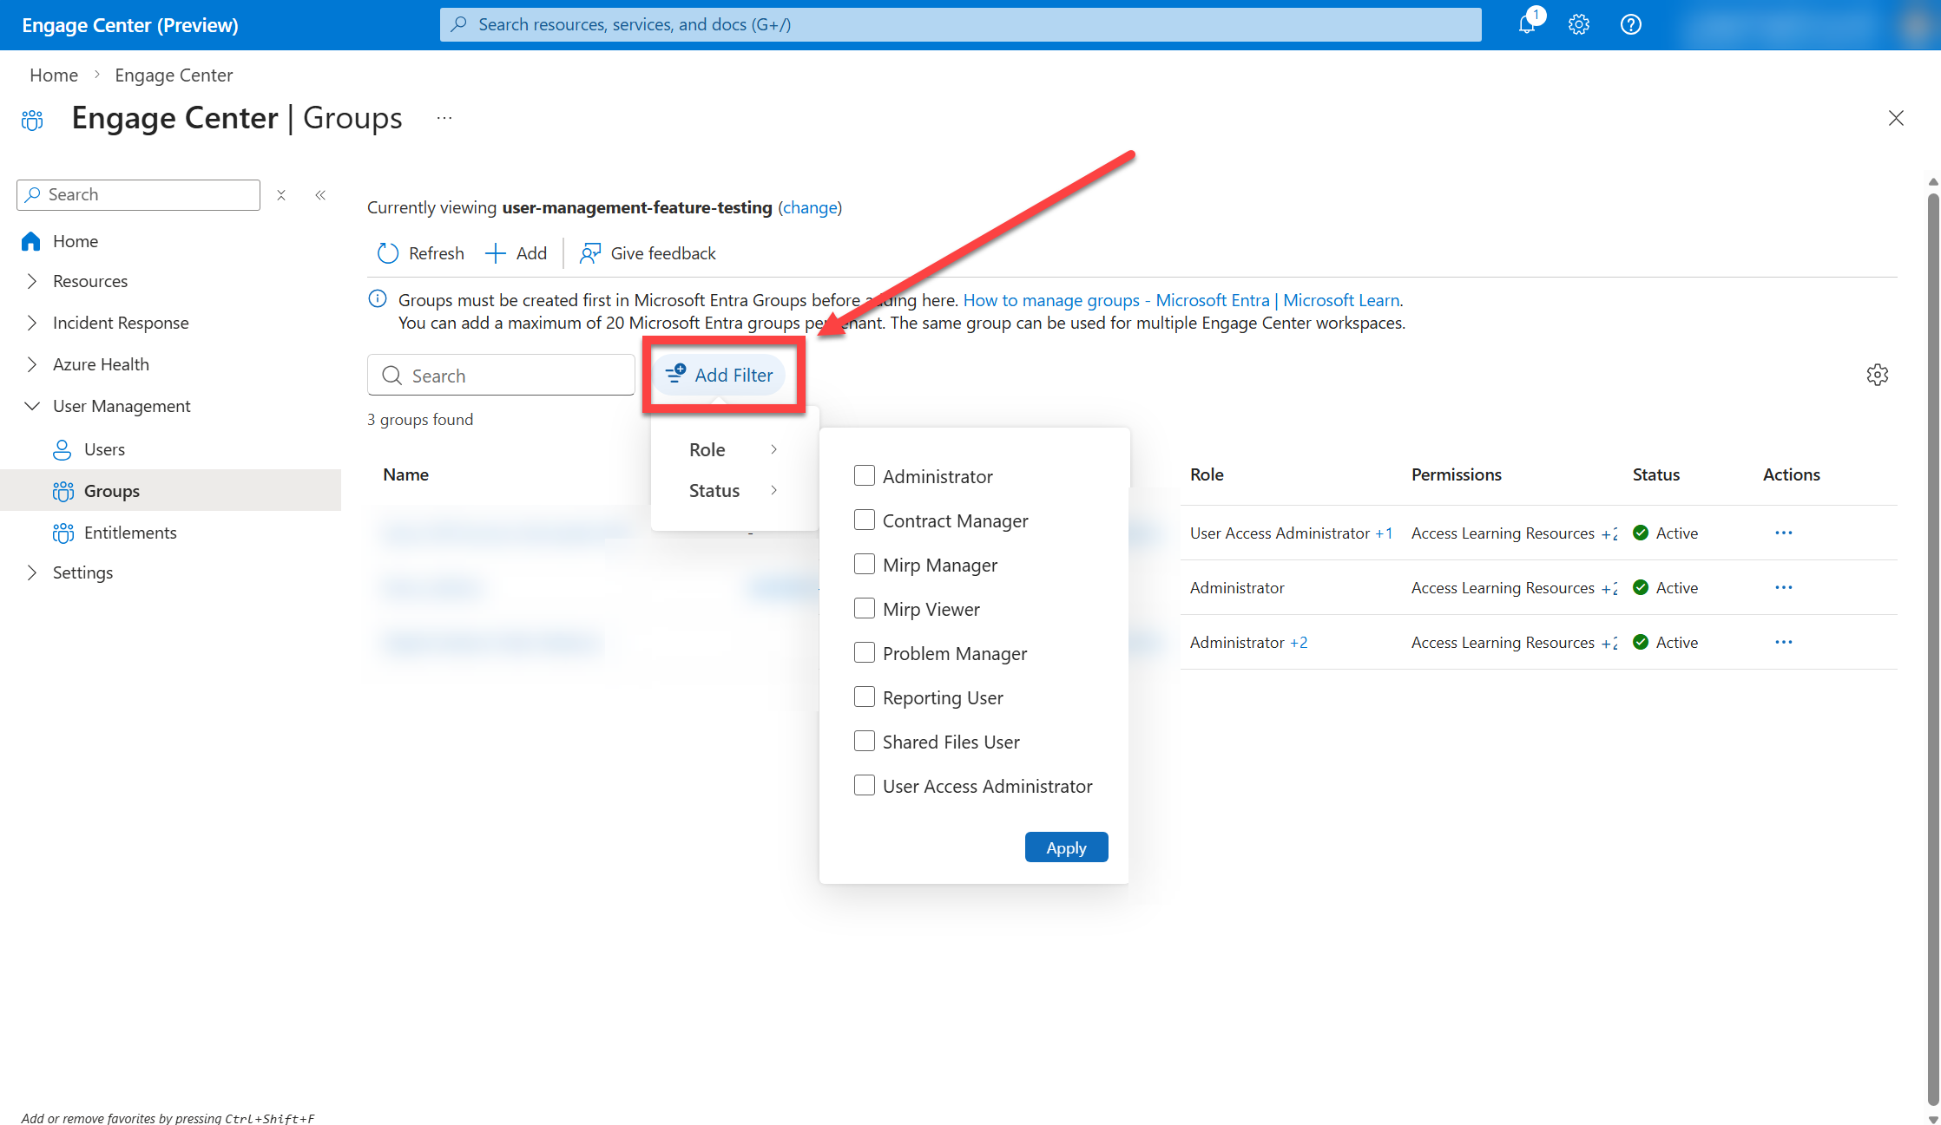Click the Permissions column header
Viewport: 1941px width, 1125px height.
[1457, 474]
